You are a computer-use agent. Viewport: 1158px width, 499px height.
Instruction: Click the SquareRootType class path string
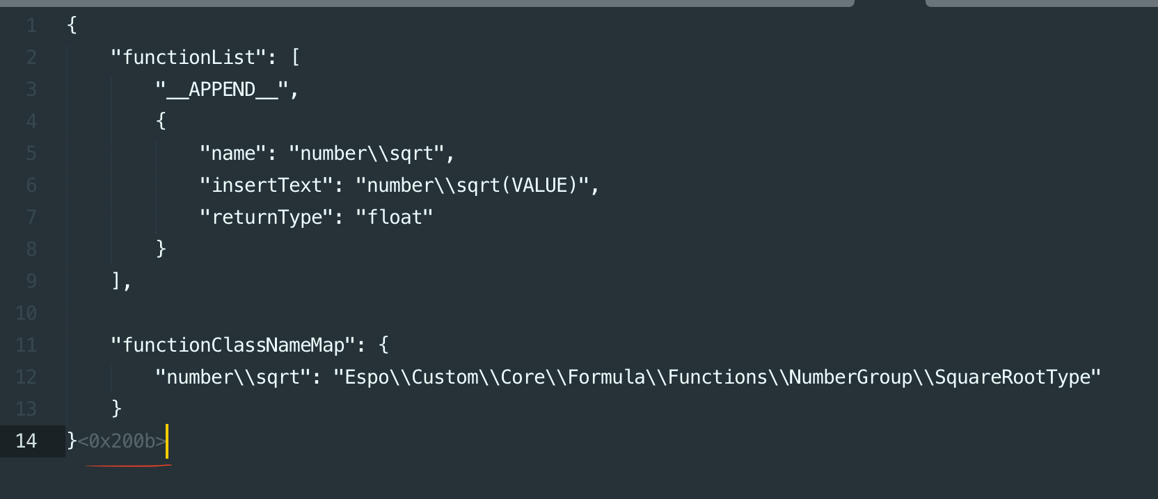tap(717, 377)
